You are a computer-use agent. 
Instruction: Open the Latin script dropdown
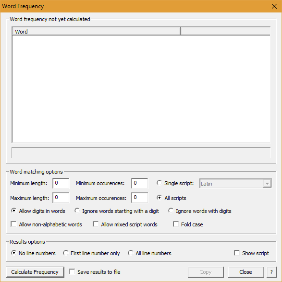pyautogui.click(x=235, y=183)
